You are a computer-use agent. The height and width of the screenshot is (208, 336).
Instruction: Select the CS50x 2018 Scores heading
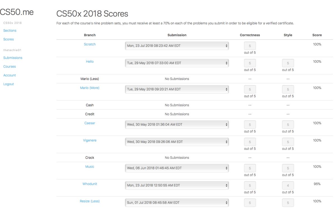click(92, 13)
